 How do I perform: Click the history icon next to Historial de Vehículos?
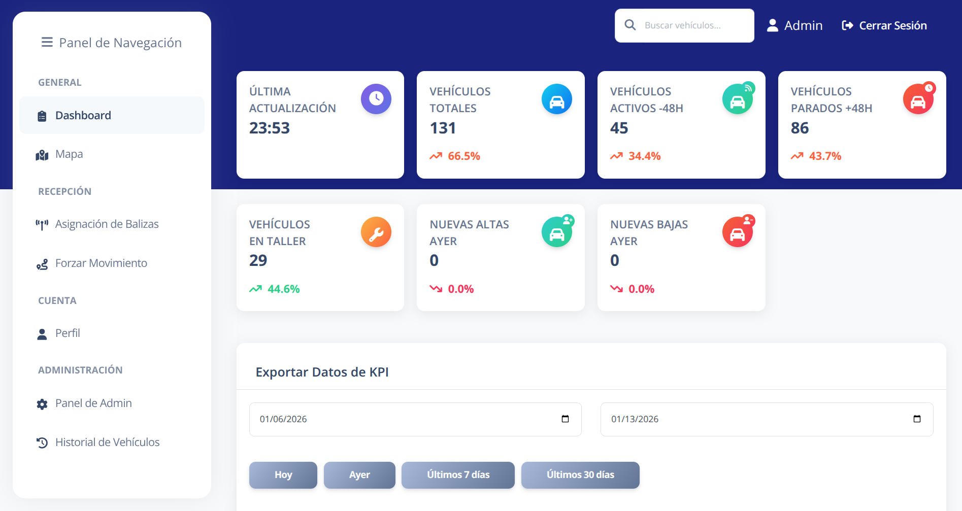coord(42,442)
